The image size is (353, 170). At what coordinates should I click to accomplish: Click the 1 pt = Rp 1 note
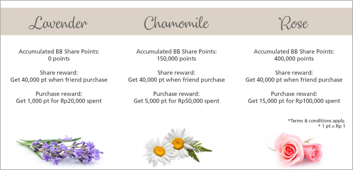[332, 126]
